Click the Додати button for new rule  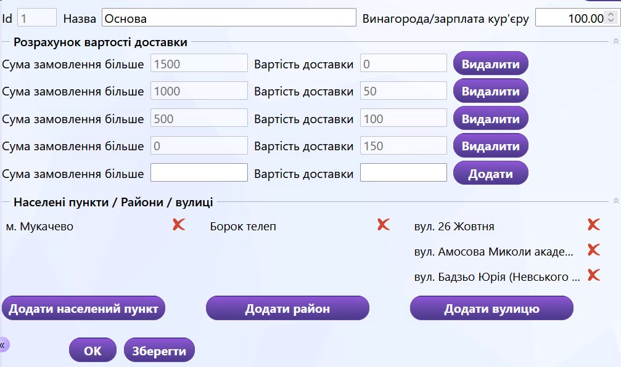(491, 173)
